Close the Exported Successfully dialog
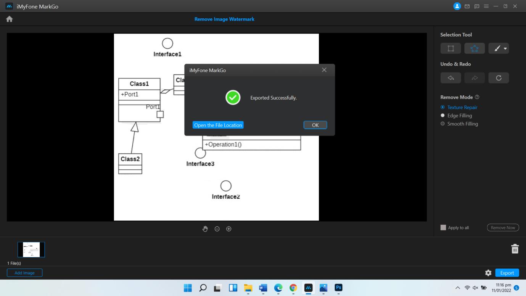 click(x=324, y=70)
